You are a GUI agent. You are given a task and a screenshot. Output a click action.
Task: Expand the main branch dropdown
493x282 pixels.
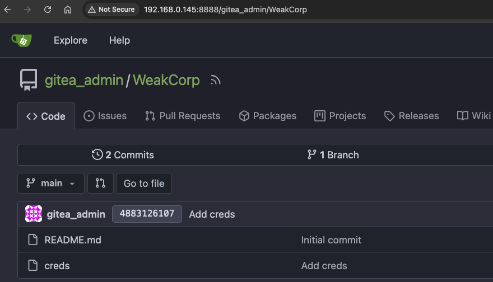[x=51, y=184]
